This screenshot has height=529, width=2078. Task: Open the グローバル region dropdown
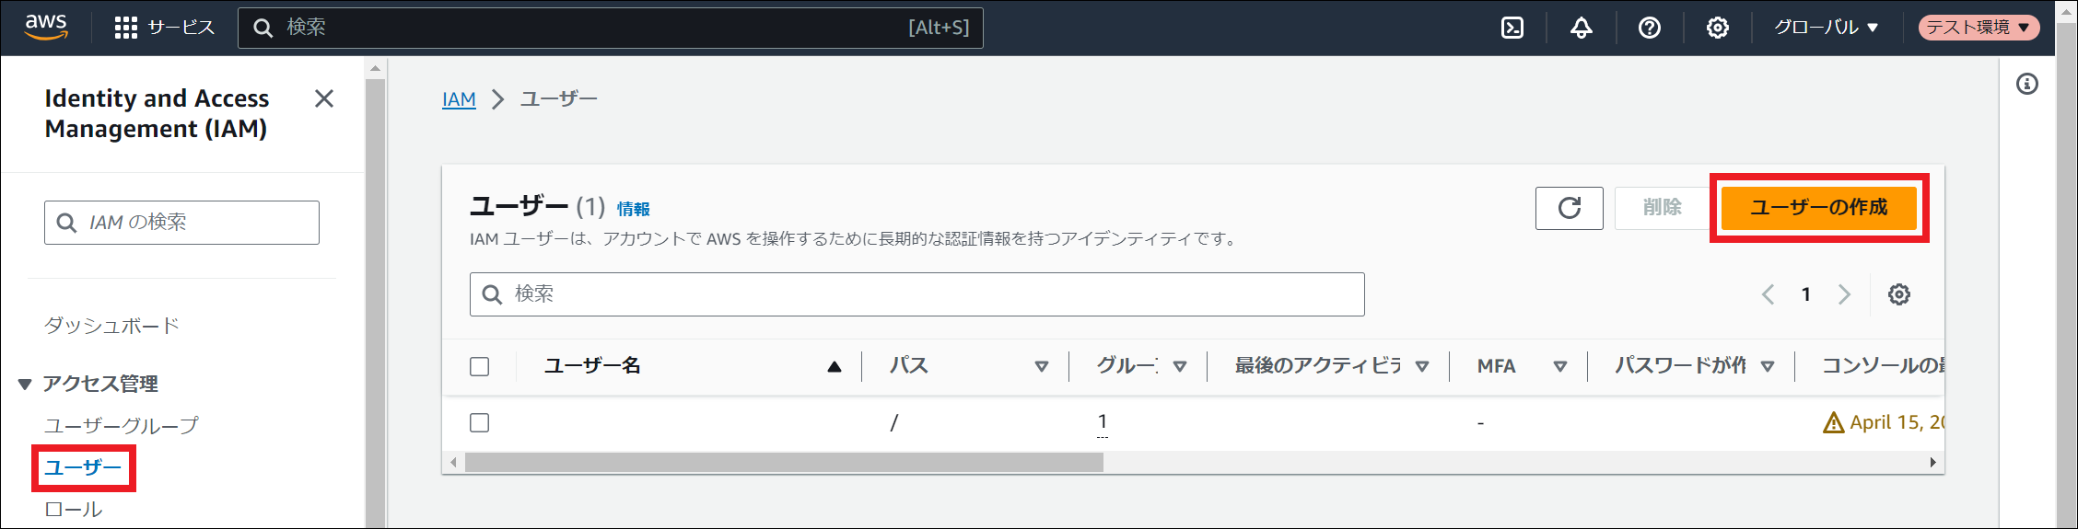tap(1826, 28)
